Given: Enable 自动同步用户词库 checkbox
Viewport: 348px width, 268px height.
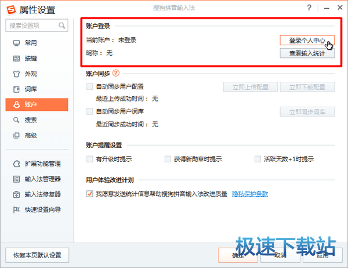Looking at the screenshot, I should pyautogui.click(x=90, y=111).
